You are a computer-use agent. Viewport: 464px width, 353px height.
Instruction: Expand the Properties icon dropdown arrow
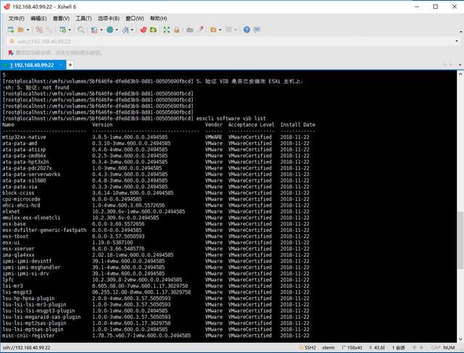[x=70, y=30]
